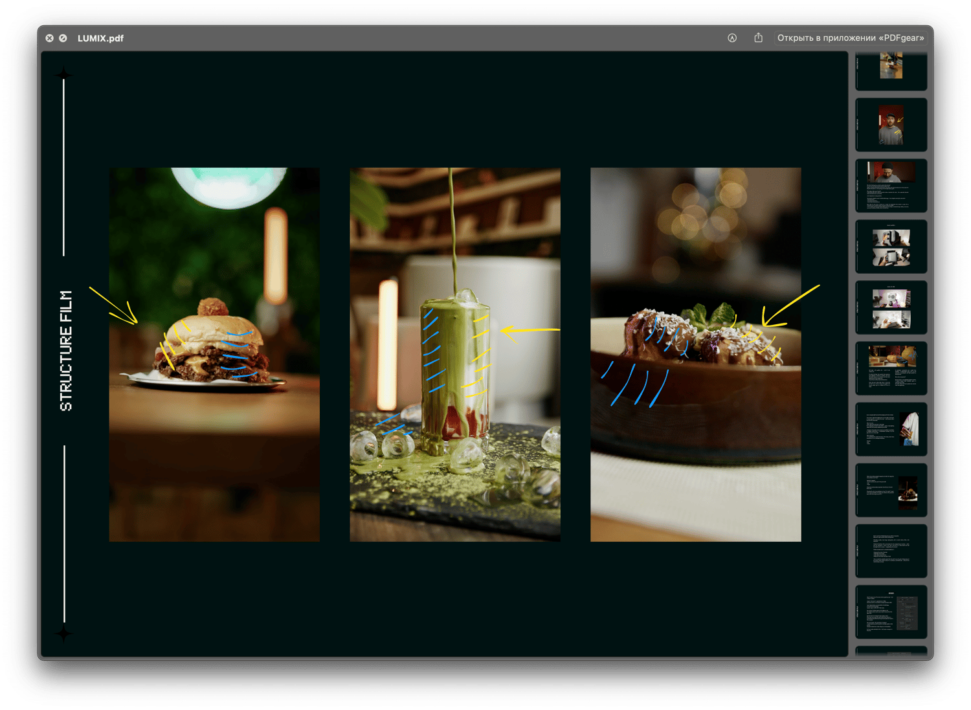The width and height of the screenshot is (971, 710).
Task: Open the thumbnail with the purple-lit desk photos
Action: (891, 307)
